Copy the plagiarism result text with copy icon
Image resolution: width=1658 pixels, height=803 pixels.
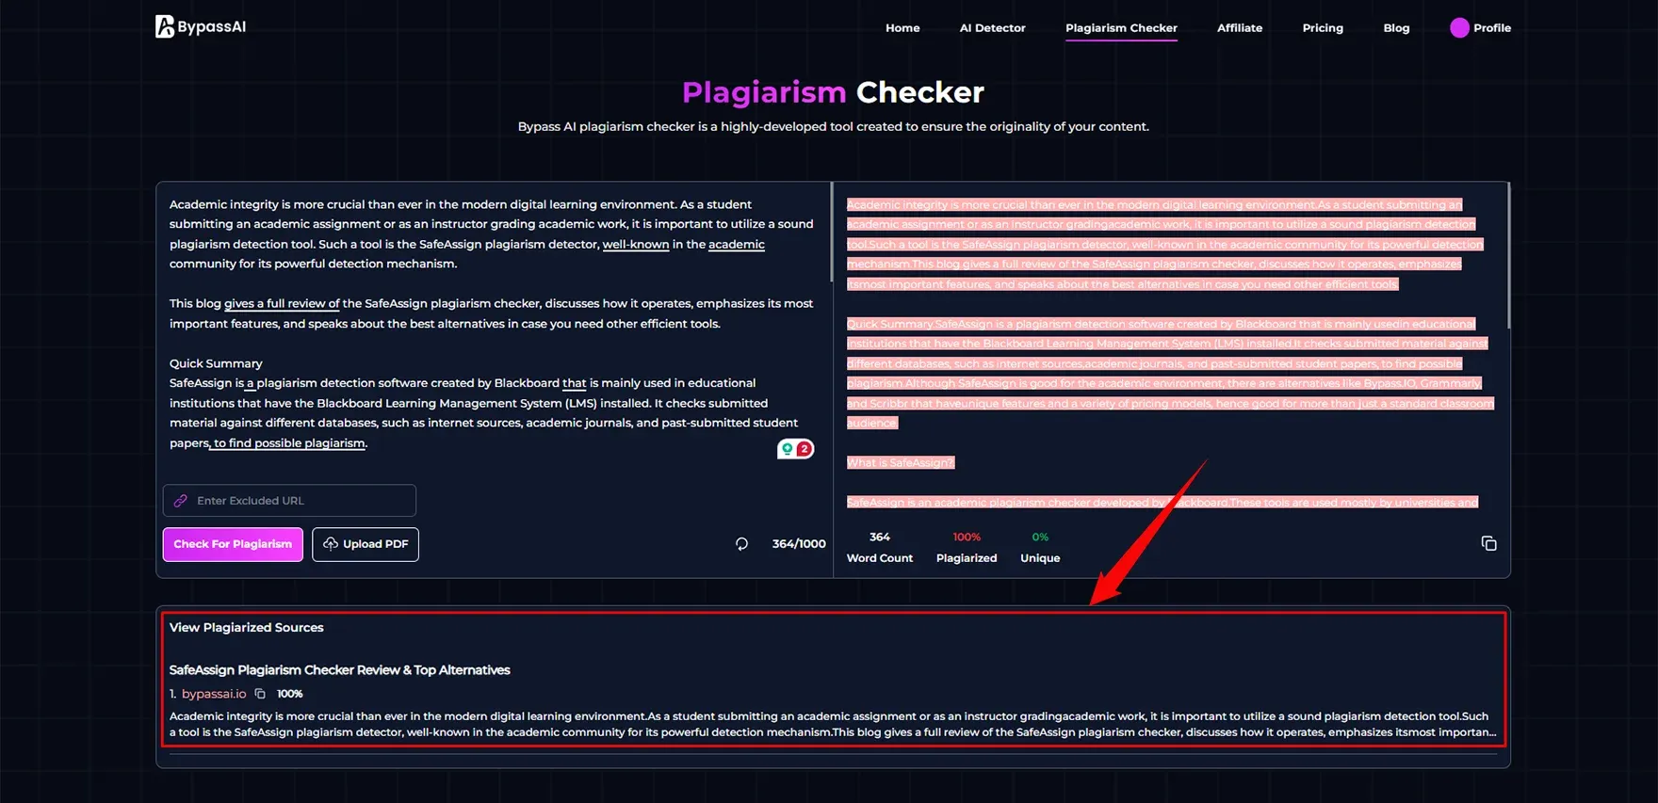[1488, 543]
